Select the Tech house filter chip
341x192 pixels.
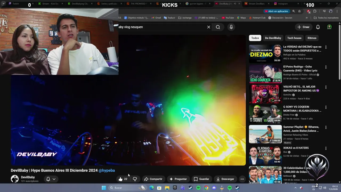[294, 38]
